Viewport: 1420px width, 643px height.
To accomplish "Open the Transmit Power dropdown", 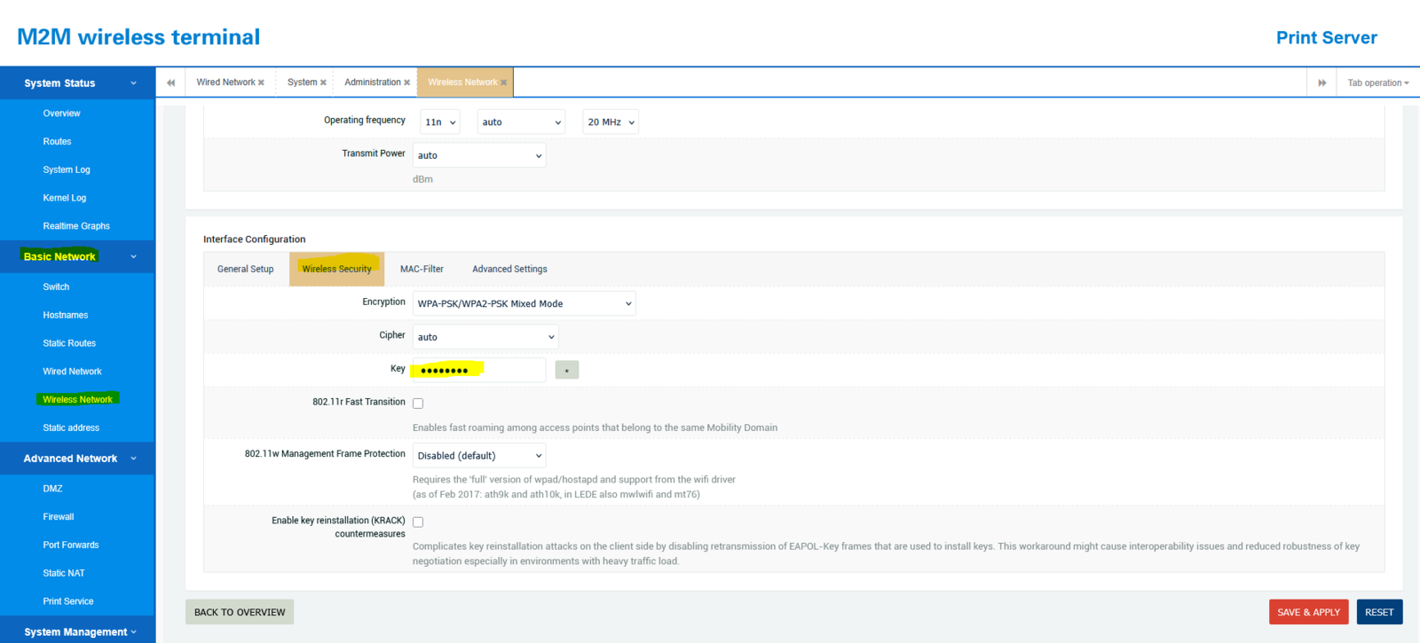I will click(478, 155).
